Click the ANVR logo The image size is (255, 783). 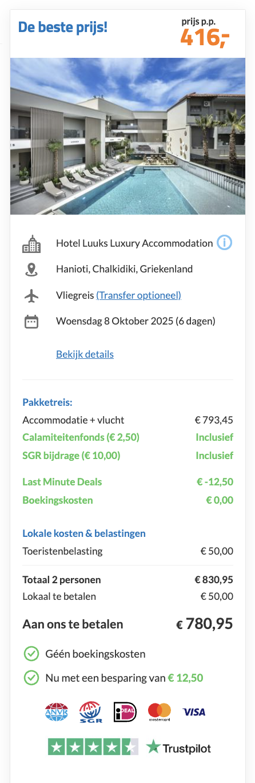[x=57, y=712]
